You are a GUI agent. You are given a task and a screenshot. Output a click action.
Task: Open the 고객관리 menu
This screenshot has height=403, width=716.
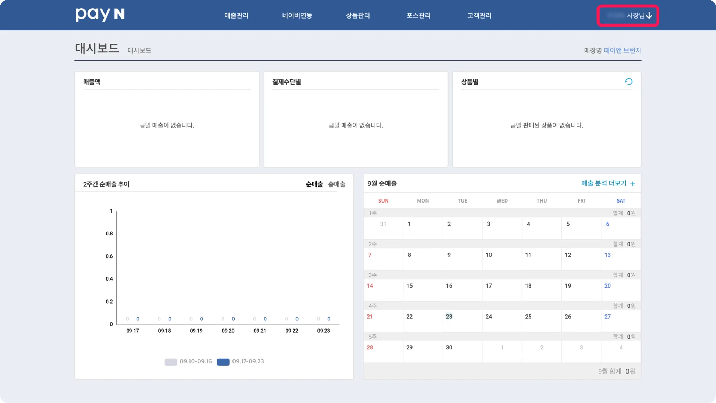(x=479, y=15)
